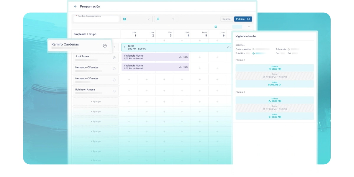Image resolution: width=354 pixels, height=177 pixels.
Task: Click the timer icon beside Tolerancia
Action: [289, 49]
